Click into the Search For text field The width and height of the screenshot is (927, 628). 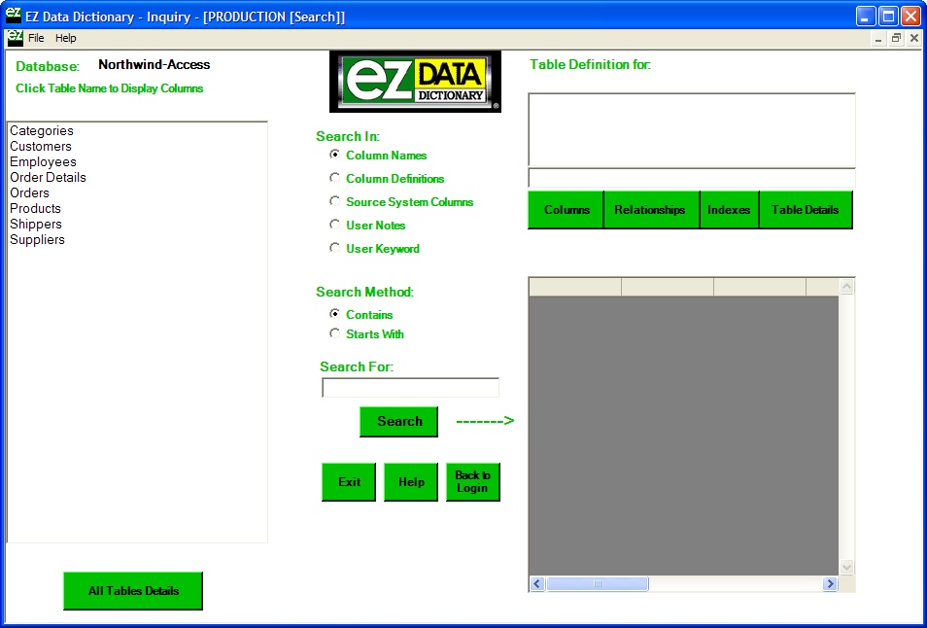pos(410,388)
